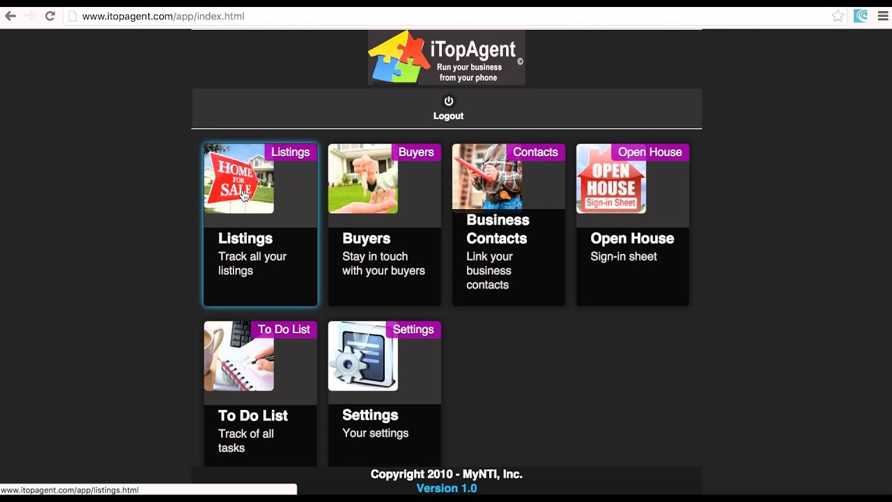The height and width of the screenshot is (502, 892).
Task: Click the Logout text link
Action: tap(448, 116)
